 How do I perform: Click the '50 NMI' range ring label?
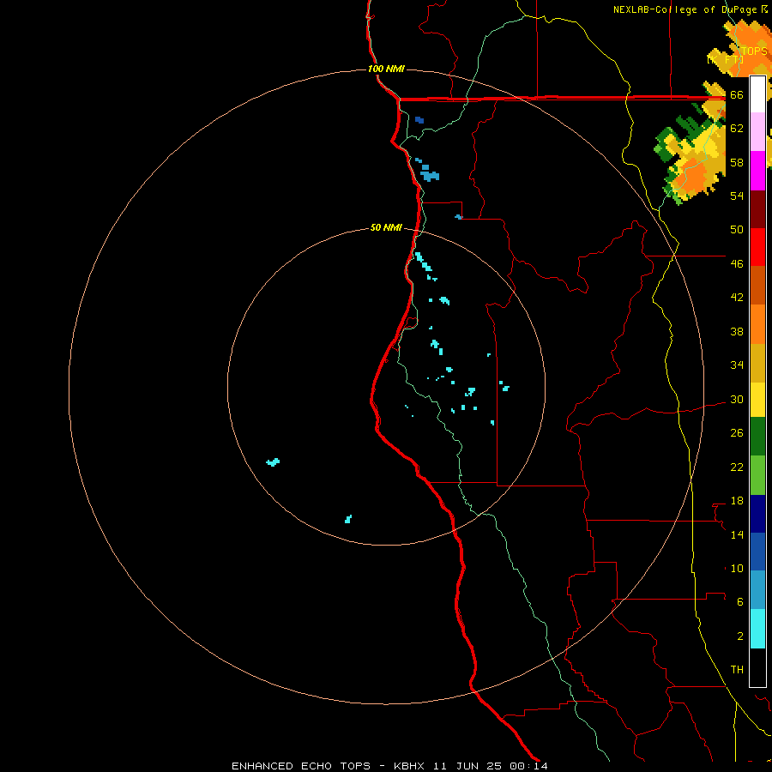385,227
